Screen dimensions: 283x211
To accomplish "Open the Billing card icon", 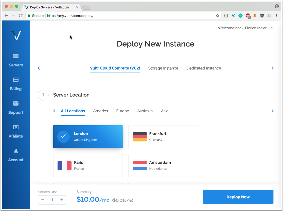I will tap(16, 80).
